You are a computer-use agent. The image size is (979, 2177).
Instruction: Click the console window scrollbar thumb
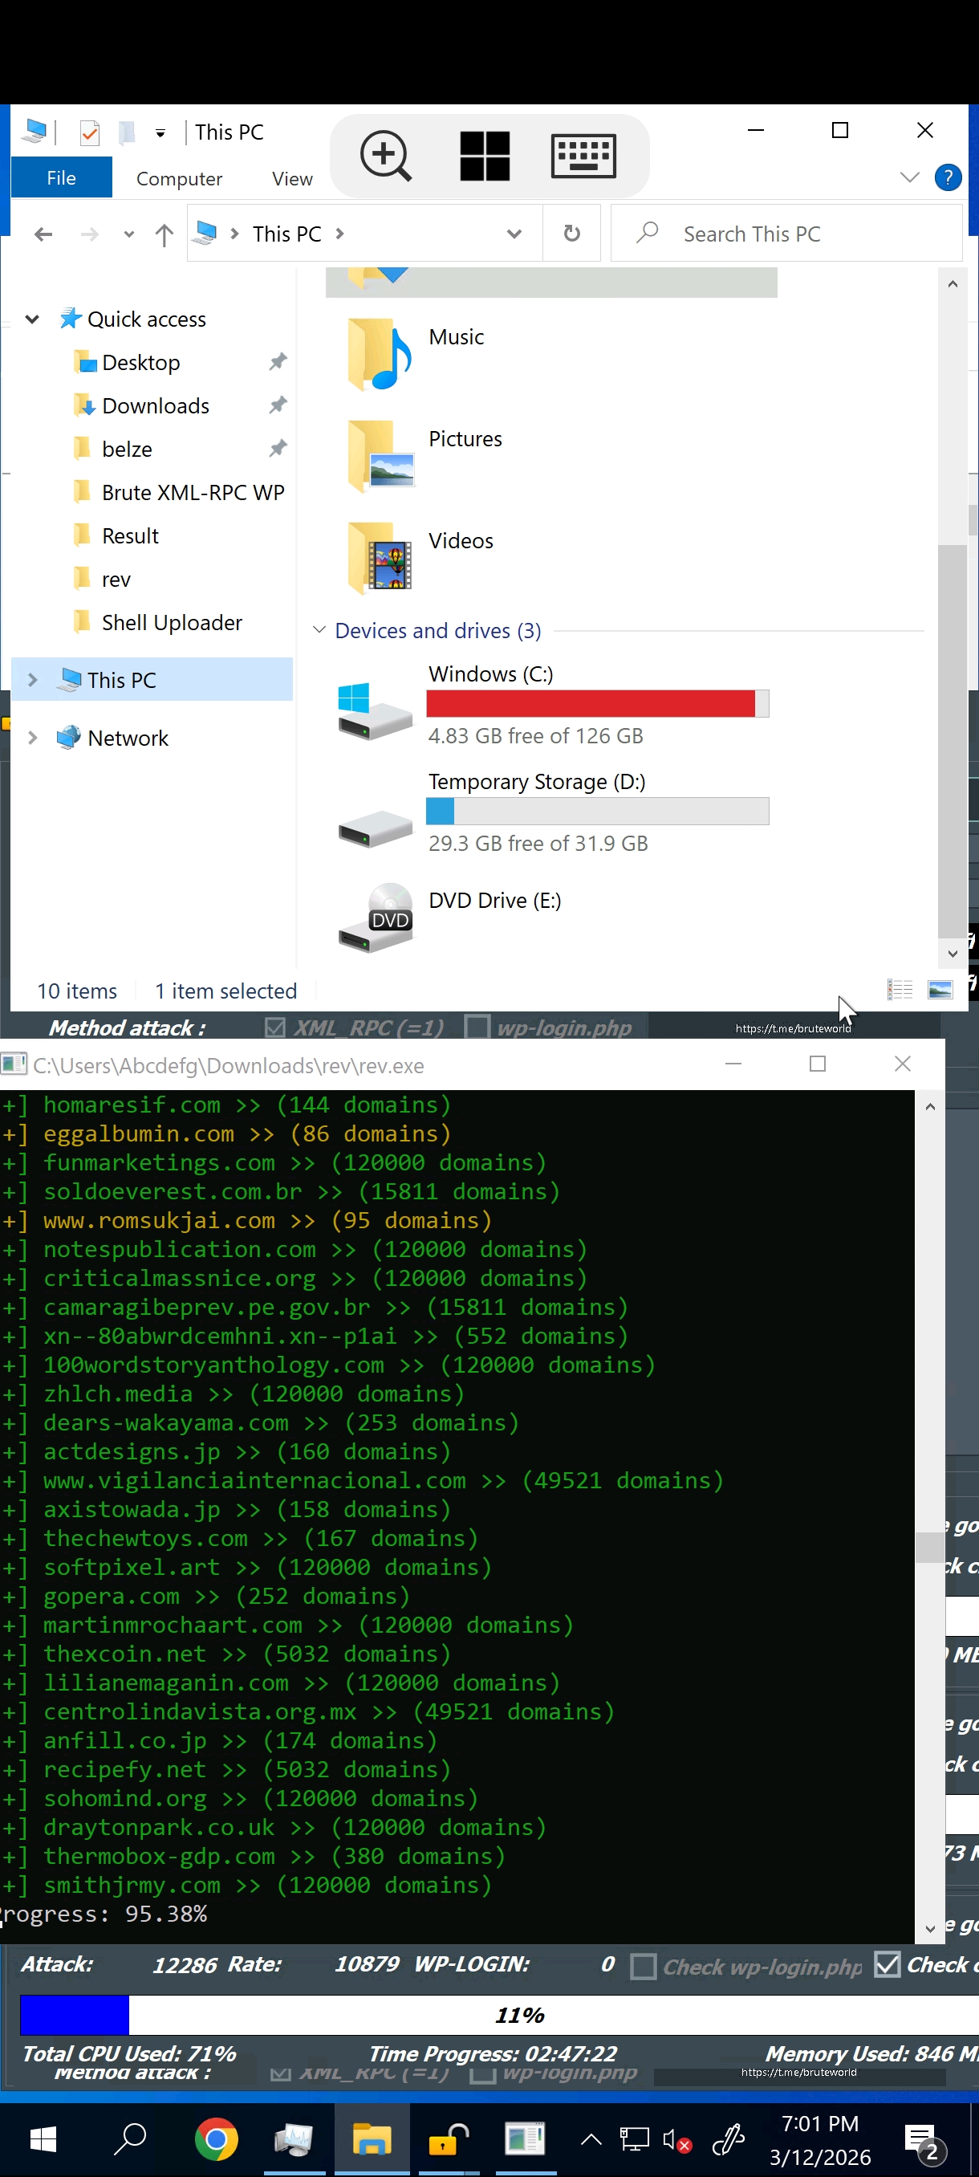point(929,1547)
